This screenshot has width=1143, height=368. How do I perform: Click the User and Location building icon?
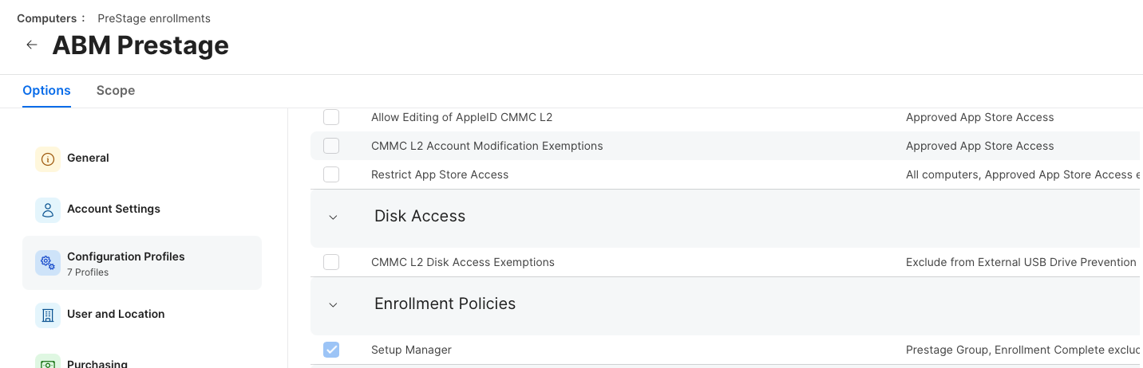click(x=48, y=315)
